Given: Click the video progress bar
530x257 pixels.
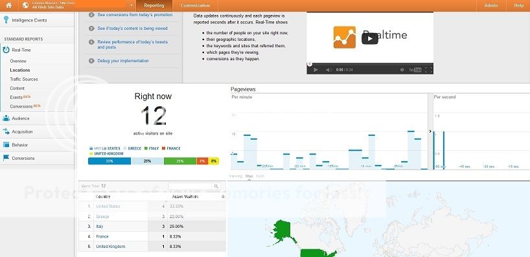Looking at the screenshot, I should point(370,63).
